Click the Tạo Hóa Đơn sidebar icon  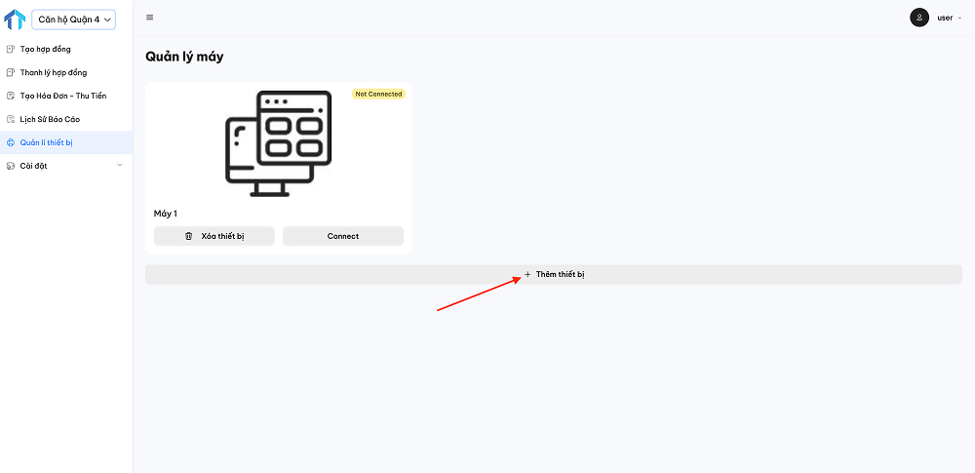coord(10,96)
